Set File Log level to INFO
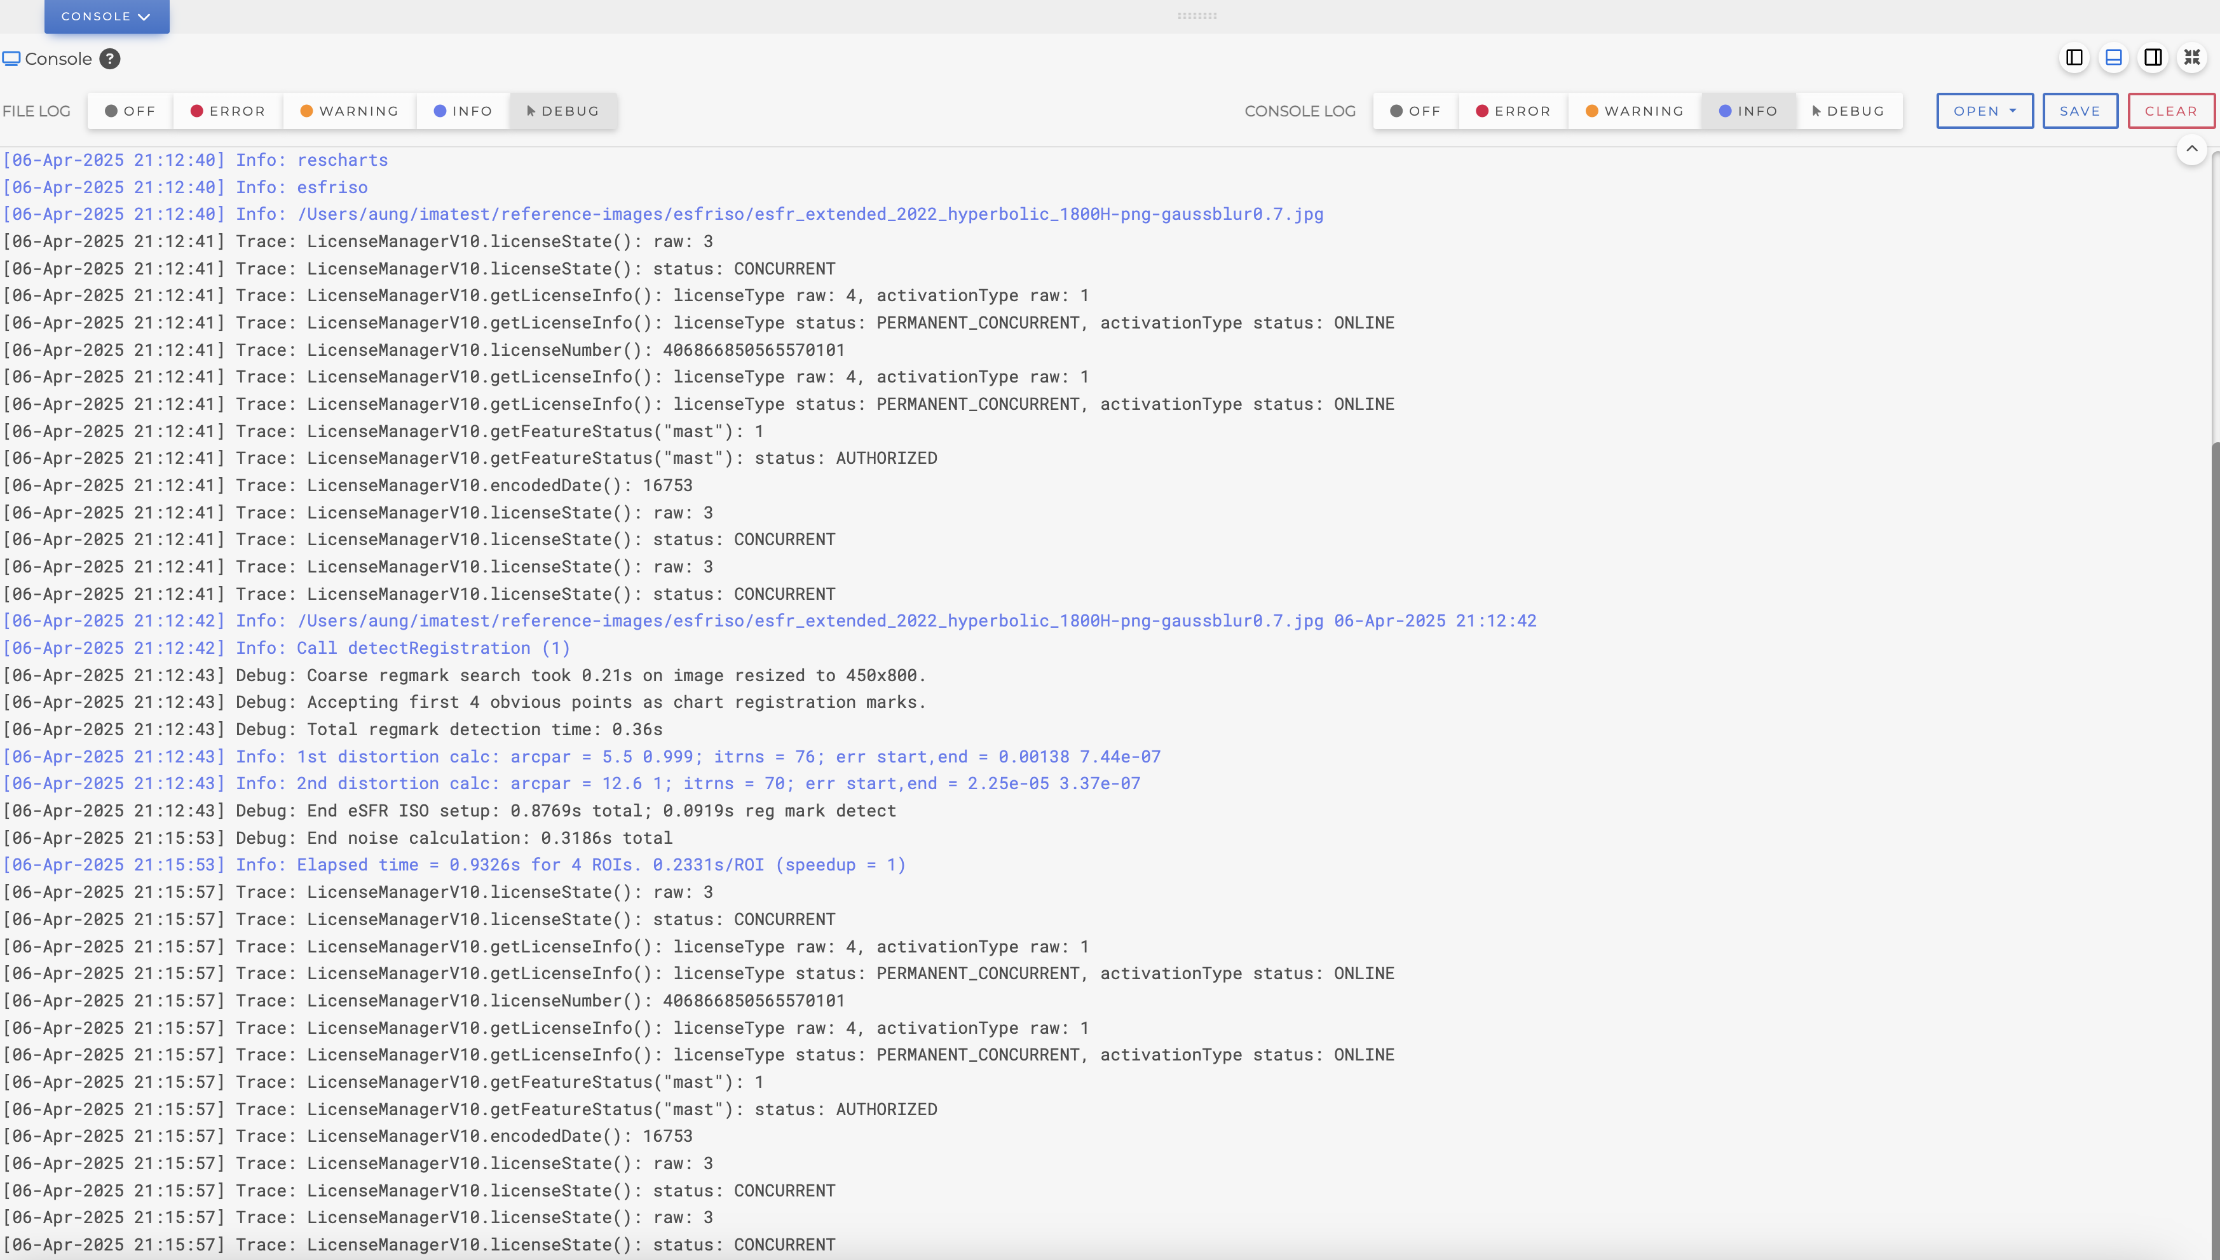Screen dimensions: 2220x1260 point(463,111)
